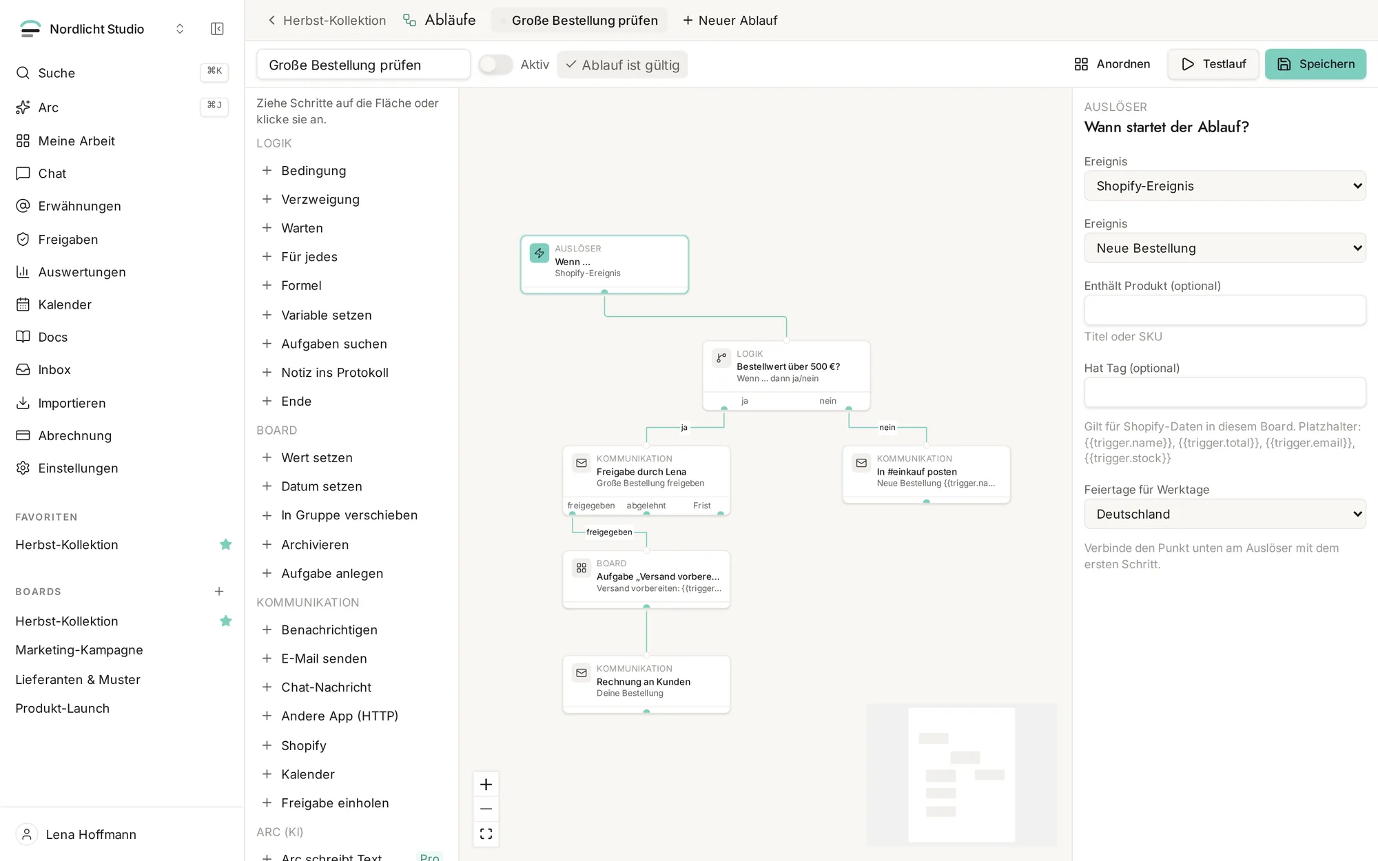Image resolution: width=1378 pixels, height=861 pixels.
Task: Add Verzweigung step via plus
Action: tap(267, 199)
